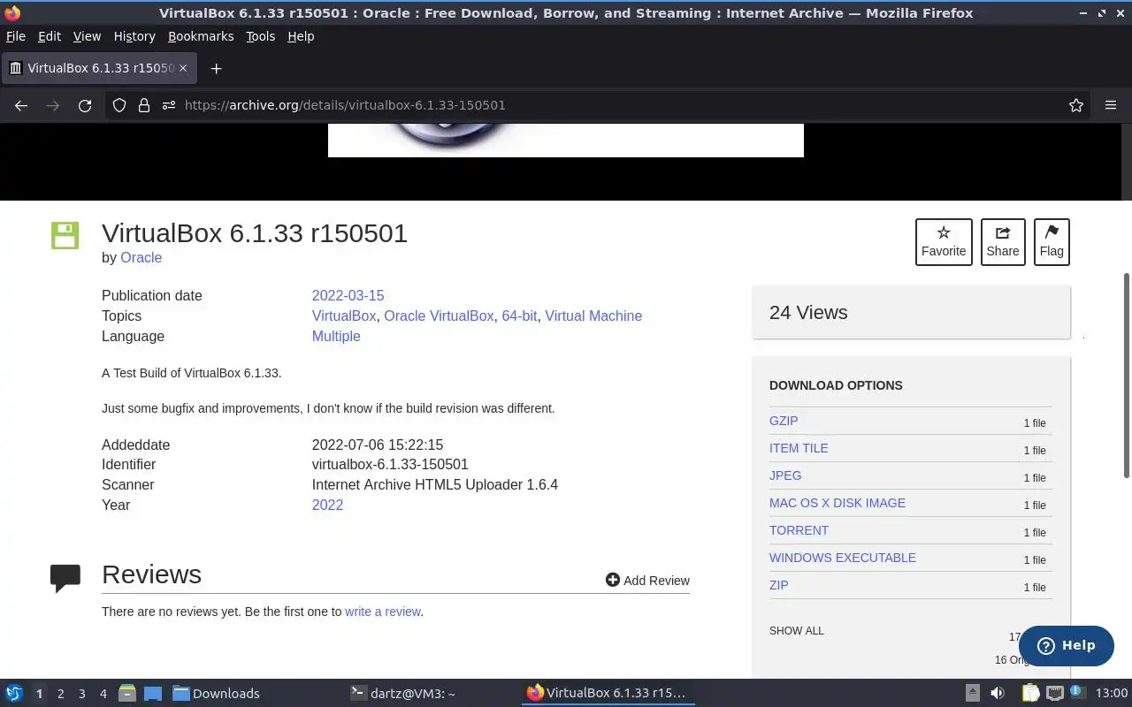1132x707 pixels.
Task: Open the clipboard manager tray icon
Action: (1030, 693)
